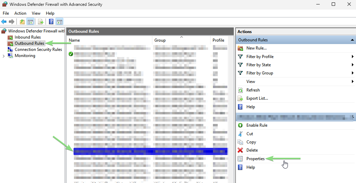This screenshot has width=356, height=183.
Task: Minimize the firewall window
Action: 318,4
